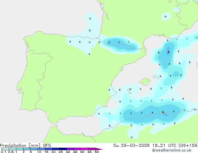The image size is (198, 153).
Task: Open the weatheronline.co.uk copyright link
Action: tap(172, 151)
